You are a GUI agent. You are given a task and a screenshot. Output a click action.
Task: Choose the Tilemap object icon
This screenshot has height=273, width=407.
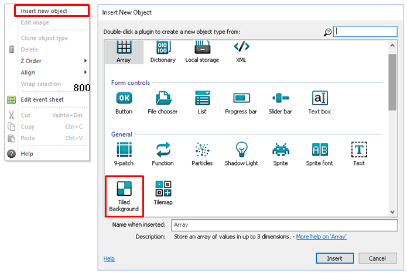click(163, 189)
